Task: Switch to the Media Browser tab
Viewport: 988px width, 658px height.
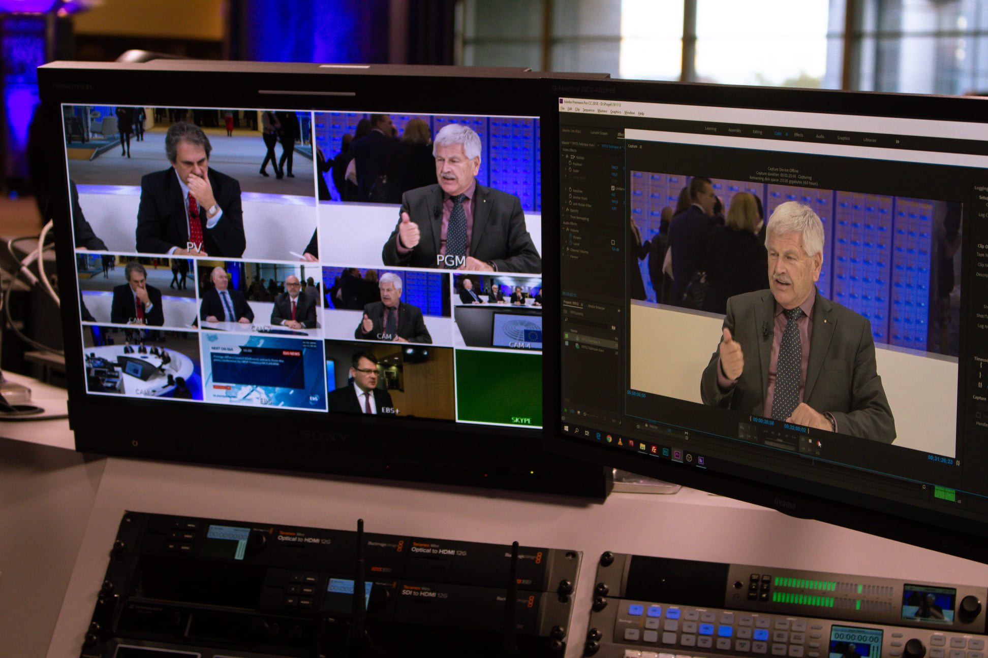Action: click(596, 307)
